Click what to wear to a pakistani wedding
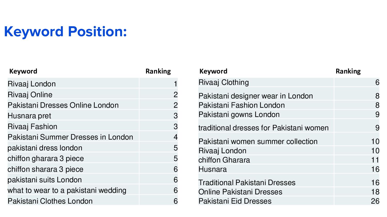The height and width of the screenshot is (217, 387). [x=67, y=191]
